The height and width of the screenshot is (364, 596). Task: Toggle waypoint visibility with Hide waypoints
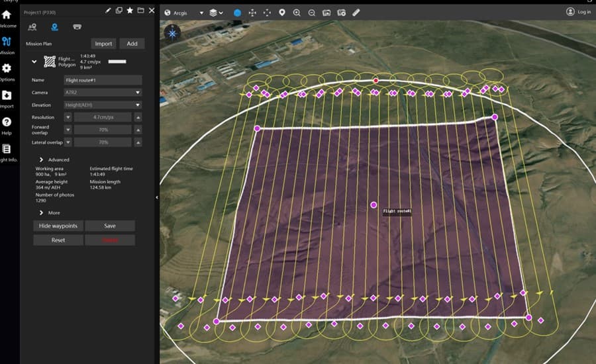coord(58,226)
